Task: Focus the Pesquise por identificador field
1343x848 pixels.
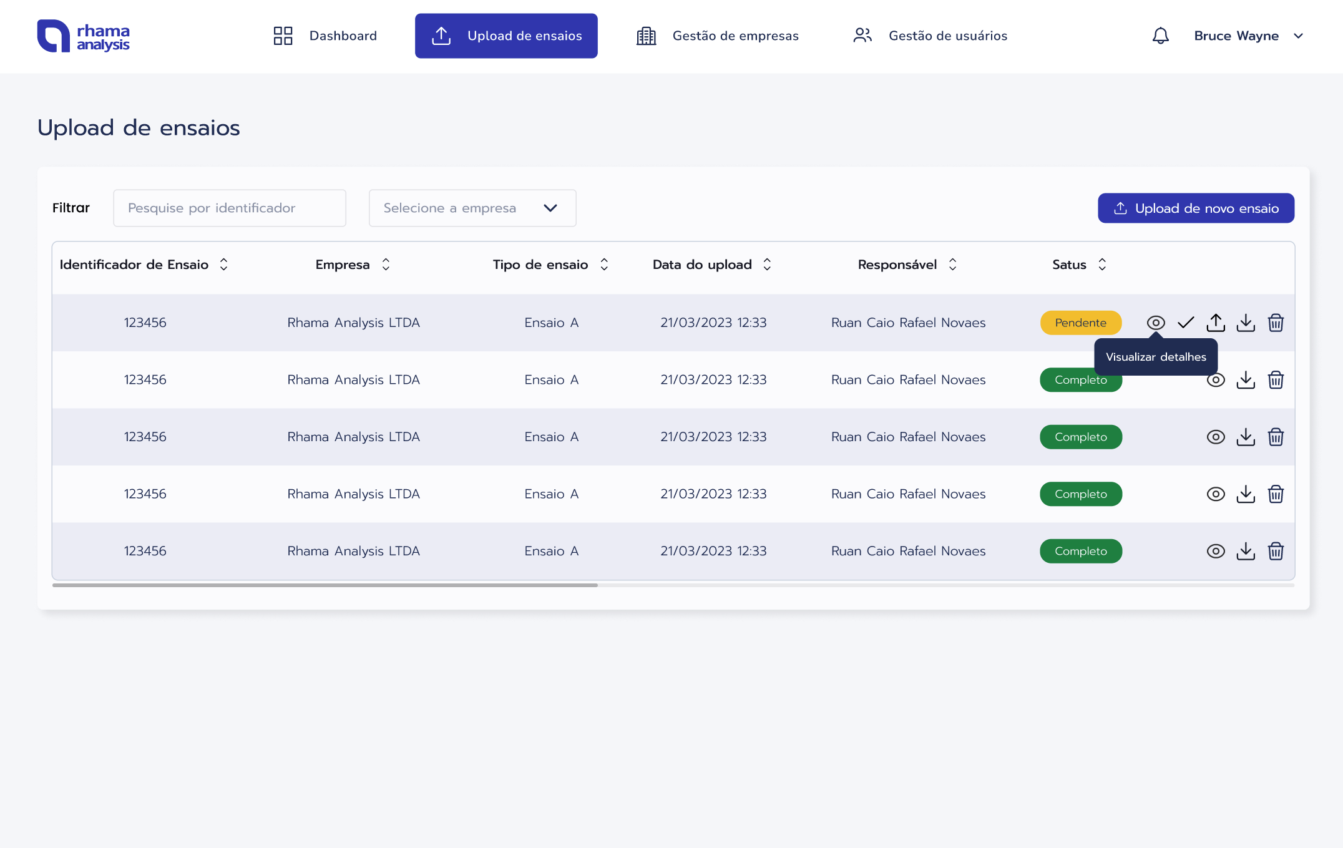Action: pyautogui.click(x=230, y=208)
